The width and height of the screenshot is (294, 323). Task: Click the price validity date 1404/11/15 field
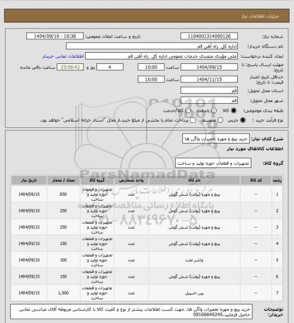point(209,79)
